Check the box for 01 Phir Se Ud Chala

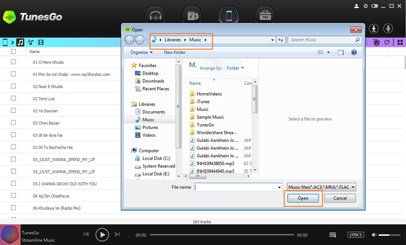(x=13, y=74)
